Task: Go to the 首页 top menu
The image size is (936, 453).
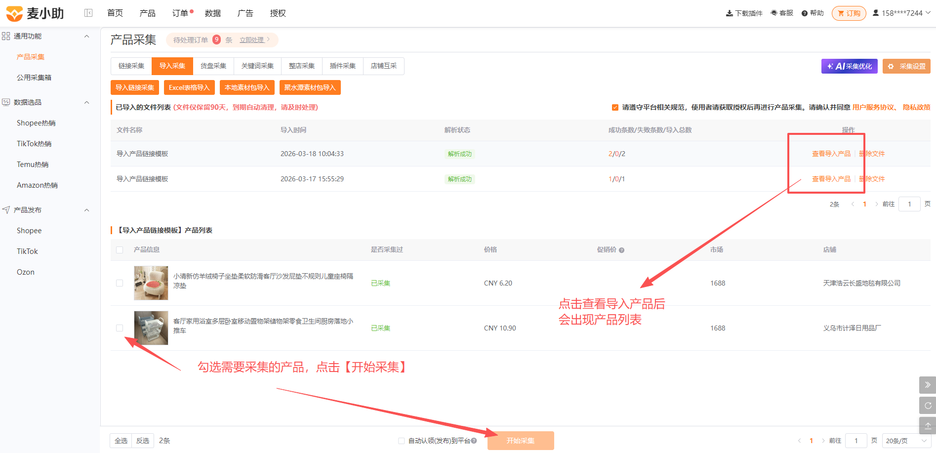Action: 115,13
